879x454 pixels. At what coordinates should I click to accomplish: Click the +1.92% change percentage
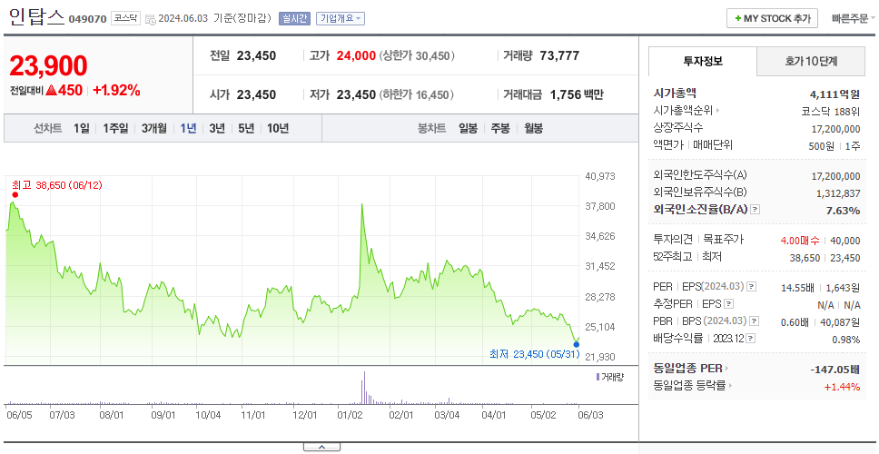point(116,90)
